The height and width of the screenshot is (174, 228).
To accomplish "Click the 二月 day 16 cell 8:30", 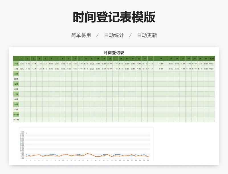I will (x=109, y=69).
